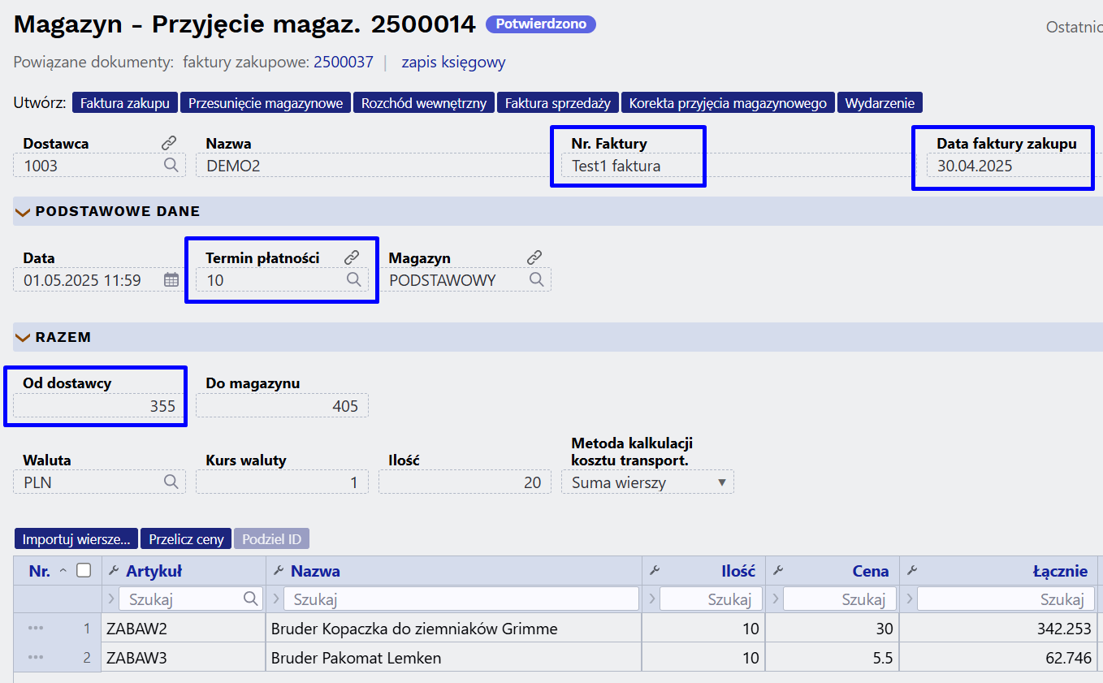Search warehouse using Magazyn magnifier icon
The image size is (1103, 683).
pyautogui.click(x=537, y=279)
